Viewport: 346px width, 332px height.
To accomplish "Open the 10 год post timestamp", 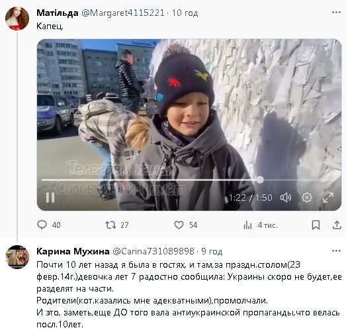I will 185,13.
